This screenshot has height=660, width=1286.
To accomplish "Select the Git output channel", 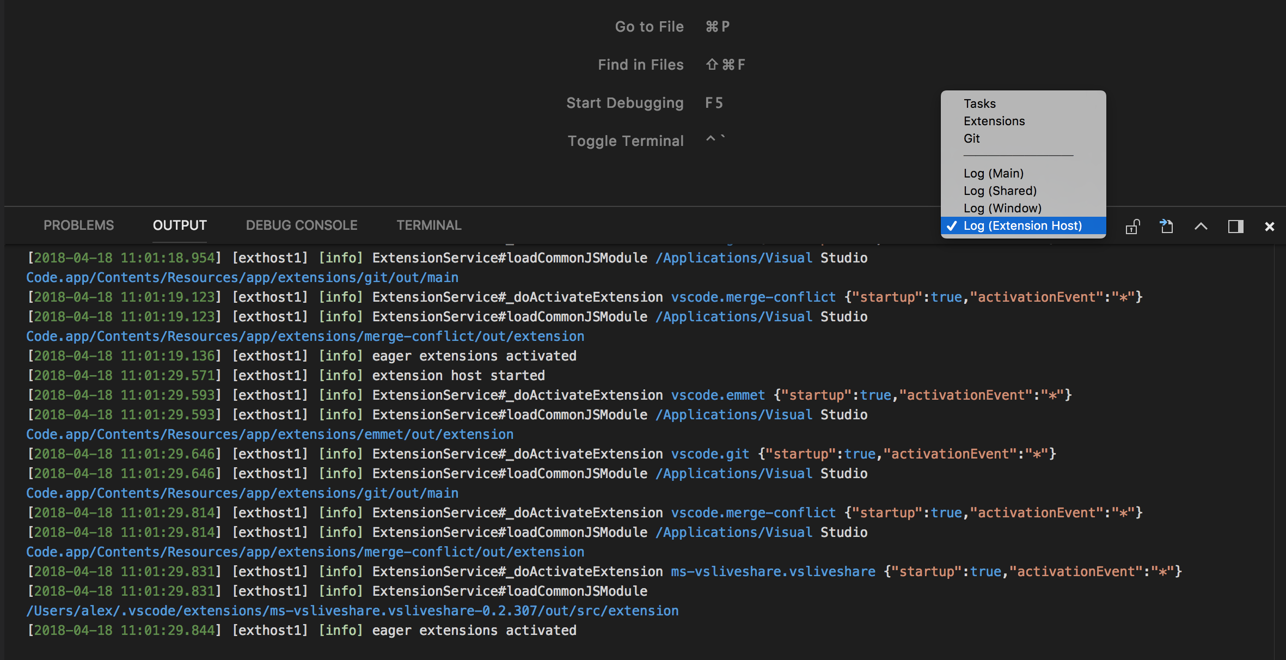I will click(972, 138).
